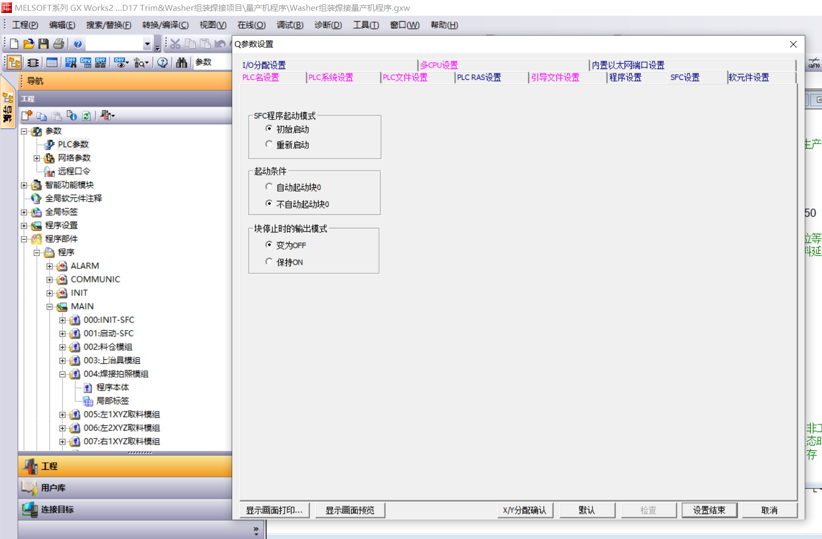Screen dimensions: 822x539
Task: Choose 保持ON output mode option
Action: click(269, 262)
